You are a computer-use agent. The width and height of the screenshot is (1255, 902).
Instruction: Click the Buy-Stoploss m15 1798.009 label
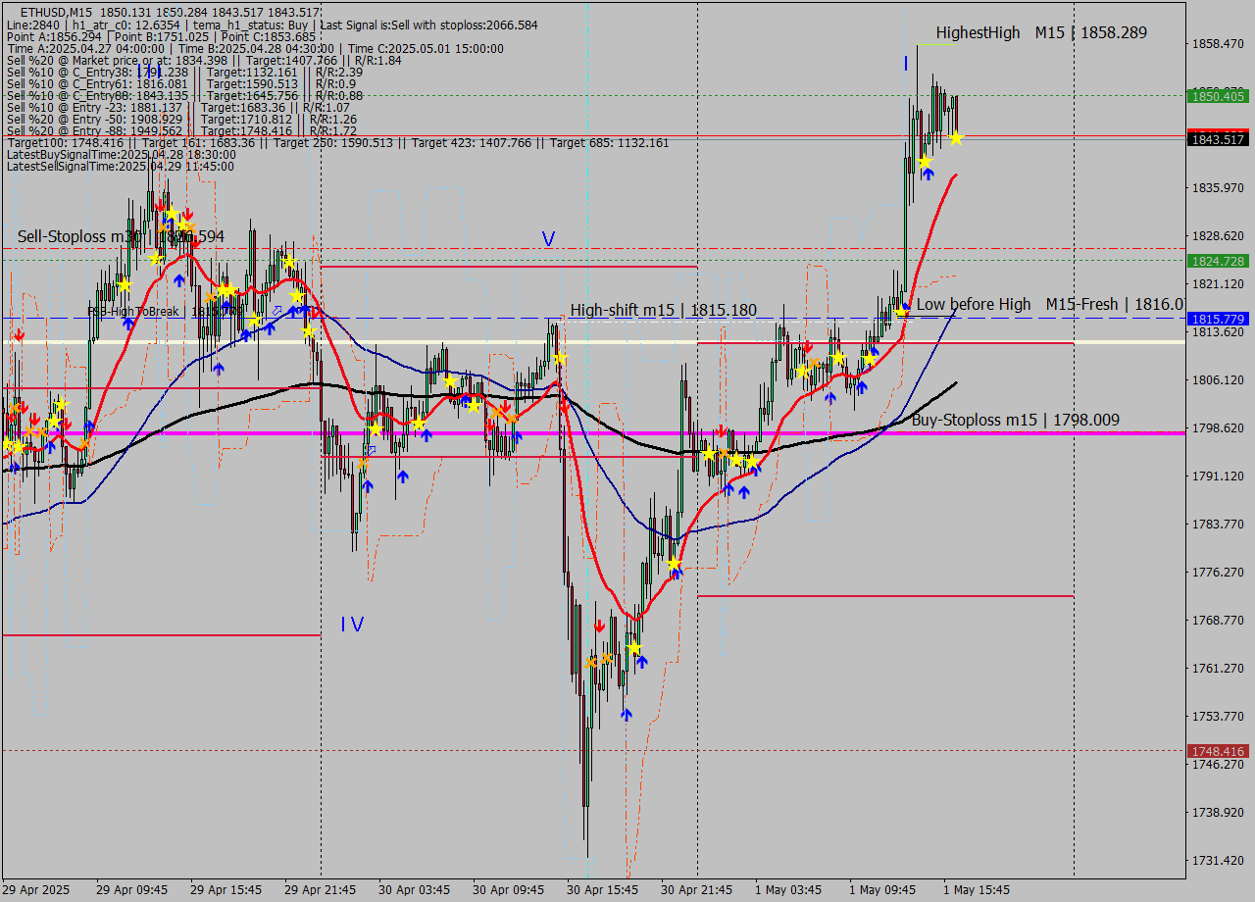(x=1015, y=421)
